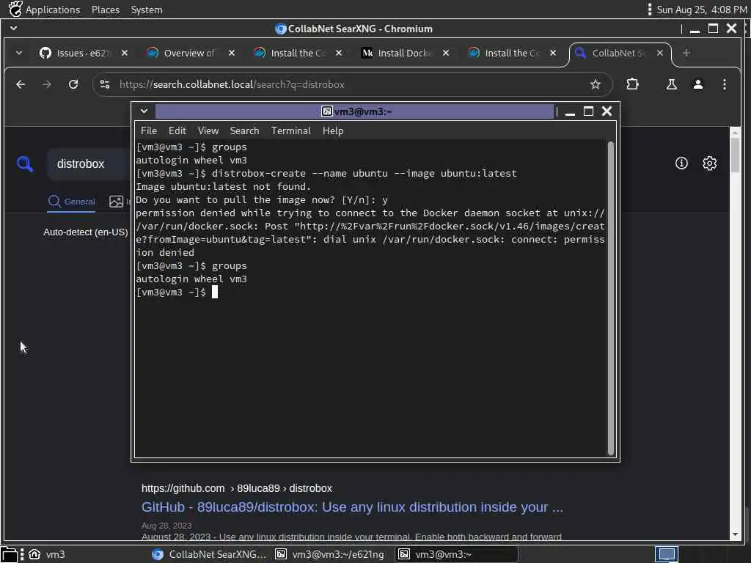Reload the current page
This screenshot has height=563, width=751.
click(73, 85)
